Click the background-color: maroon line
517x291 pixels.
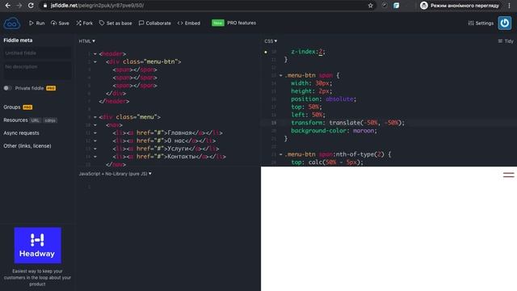click(x=334, y=131)
